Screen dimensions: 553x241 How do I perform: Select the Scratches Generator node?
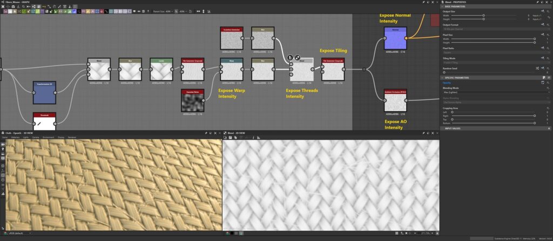click(x=231, y=38)
